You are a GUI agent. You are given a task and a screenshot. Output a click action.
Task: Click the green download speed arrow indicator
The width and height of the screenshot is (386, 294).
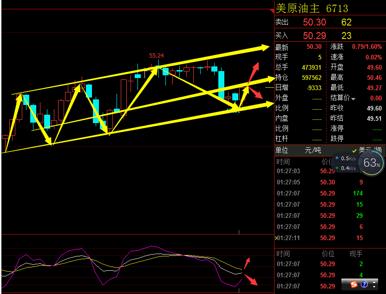click(x=338, y=168)
